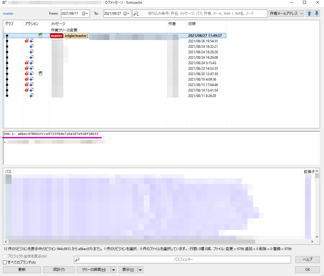Click the master branch label tag

tap(56, 36)
